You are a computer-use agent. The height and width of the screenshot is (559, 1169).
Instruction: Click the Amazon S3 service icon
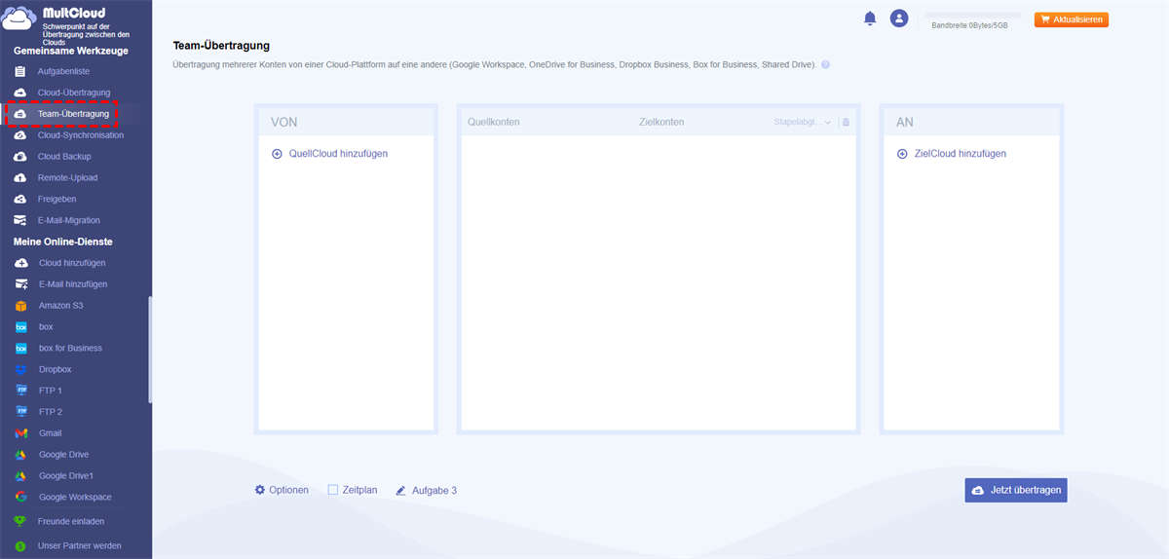tap(20, 306)
